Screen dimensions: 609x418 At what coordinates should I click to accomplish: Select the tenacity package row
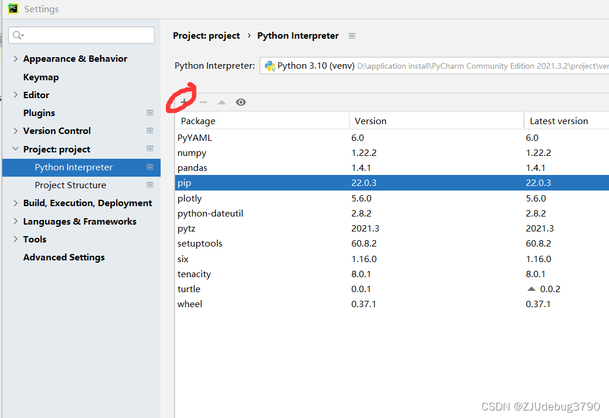(392, 274)
